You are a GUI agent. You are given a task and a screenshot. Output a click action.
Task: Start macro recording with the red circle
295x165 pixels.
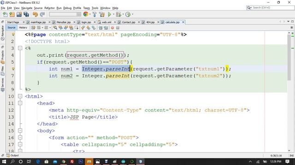[112, 27]
